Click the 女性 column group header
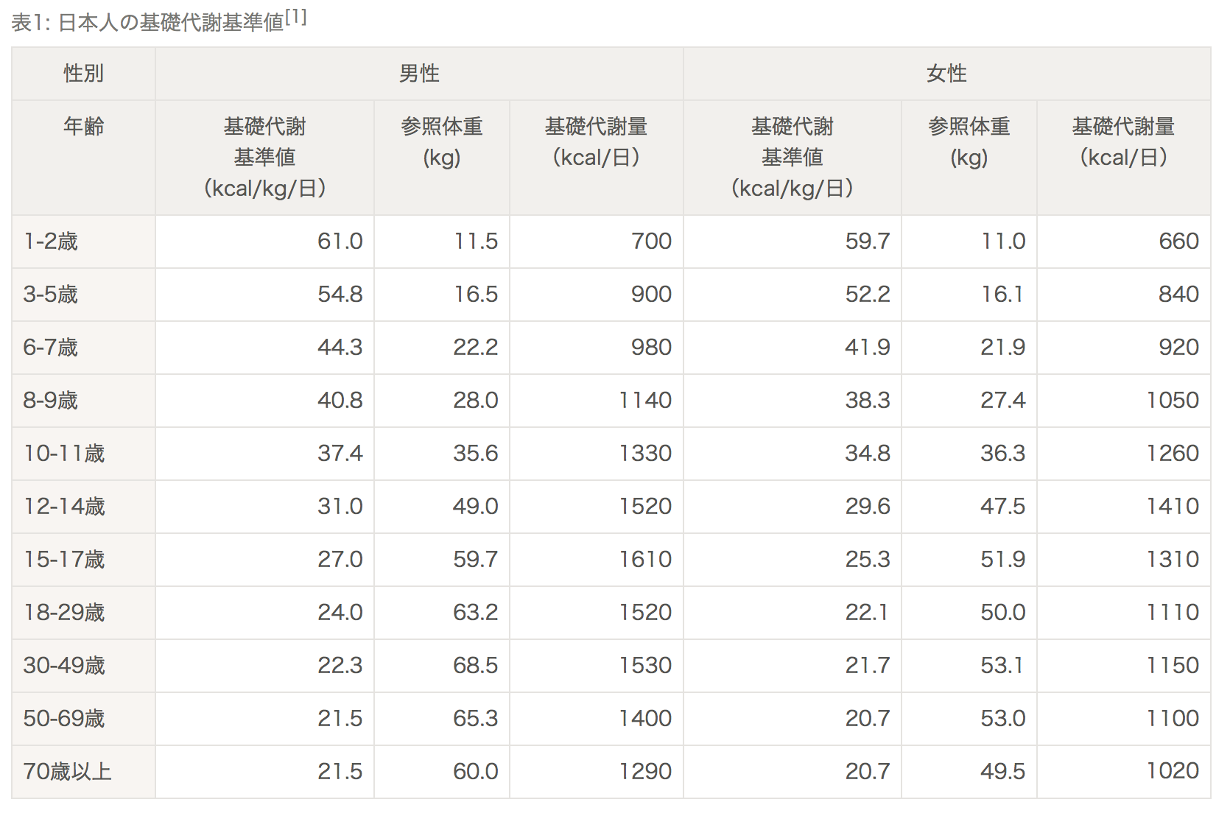Viewport: 1230px width, 816px height. (x=946, y=74)
